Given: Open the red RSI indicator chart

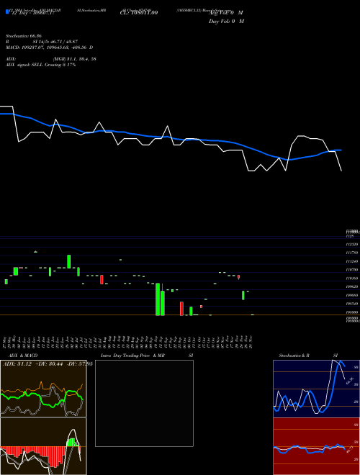Looking at the screenshot, I should [316, 446].
